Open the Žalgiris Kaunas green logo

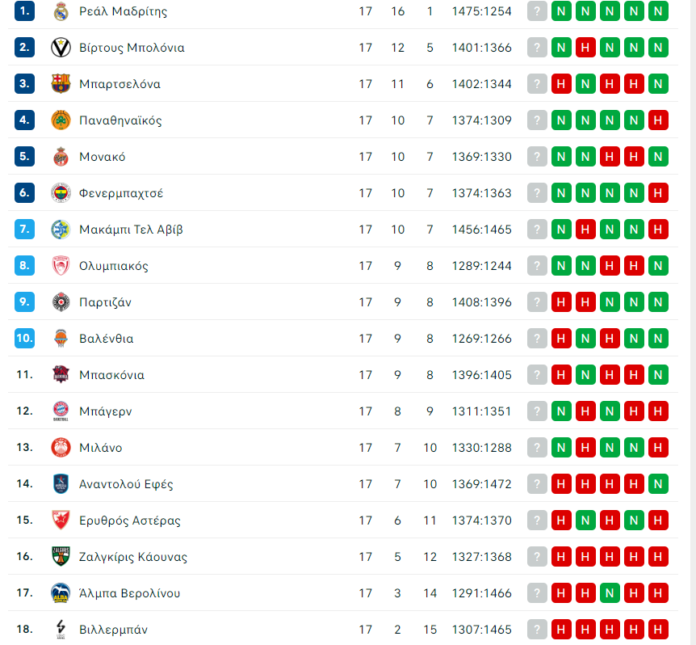point(61,557)
